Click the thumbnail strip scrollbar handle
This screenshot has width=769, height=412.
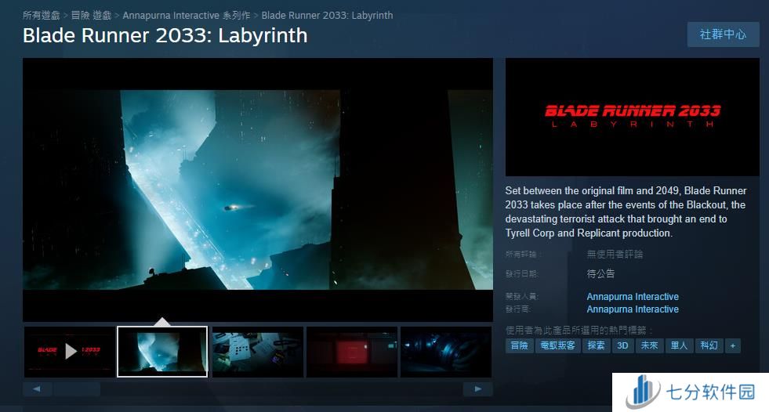[78, 389]
